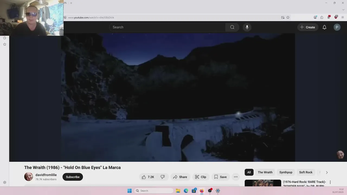
Task: Open a new browser tab with plus
Action: (71, 3)
